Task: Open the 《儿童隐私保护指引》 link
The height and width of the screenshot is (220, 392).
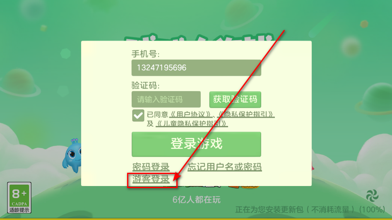Action: (x=192, y=123)
